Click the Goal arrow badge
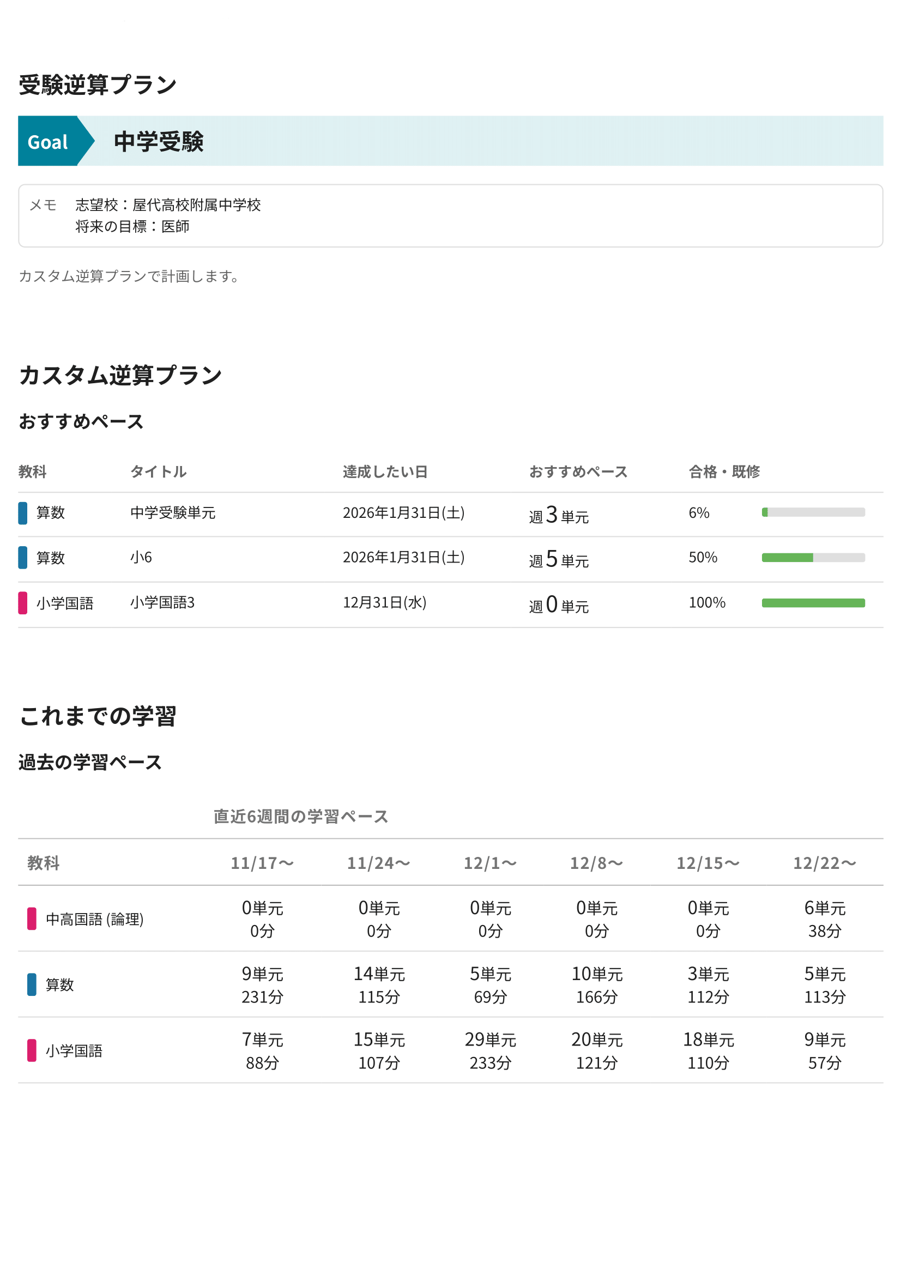Image resolution: width=901 pixels, height=1275 pixels. coord(51,141)
